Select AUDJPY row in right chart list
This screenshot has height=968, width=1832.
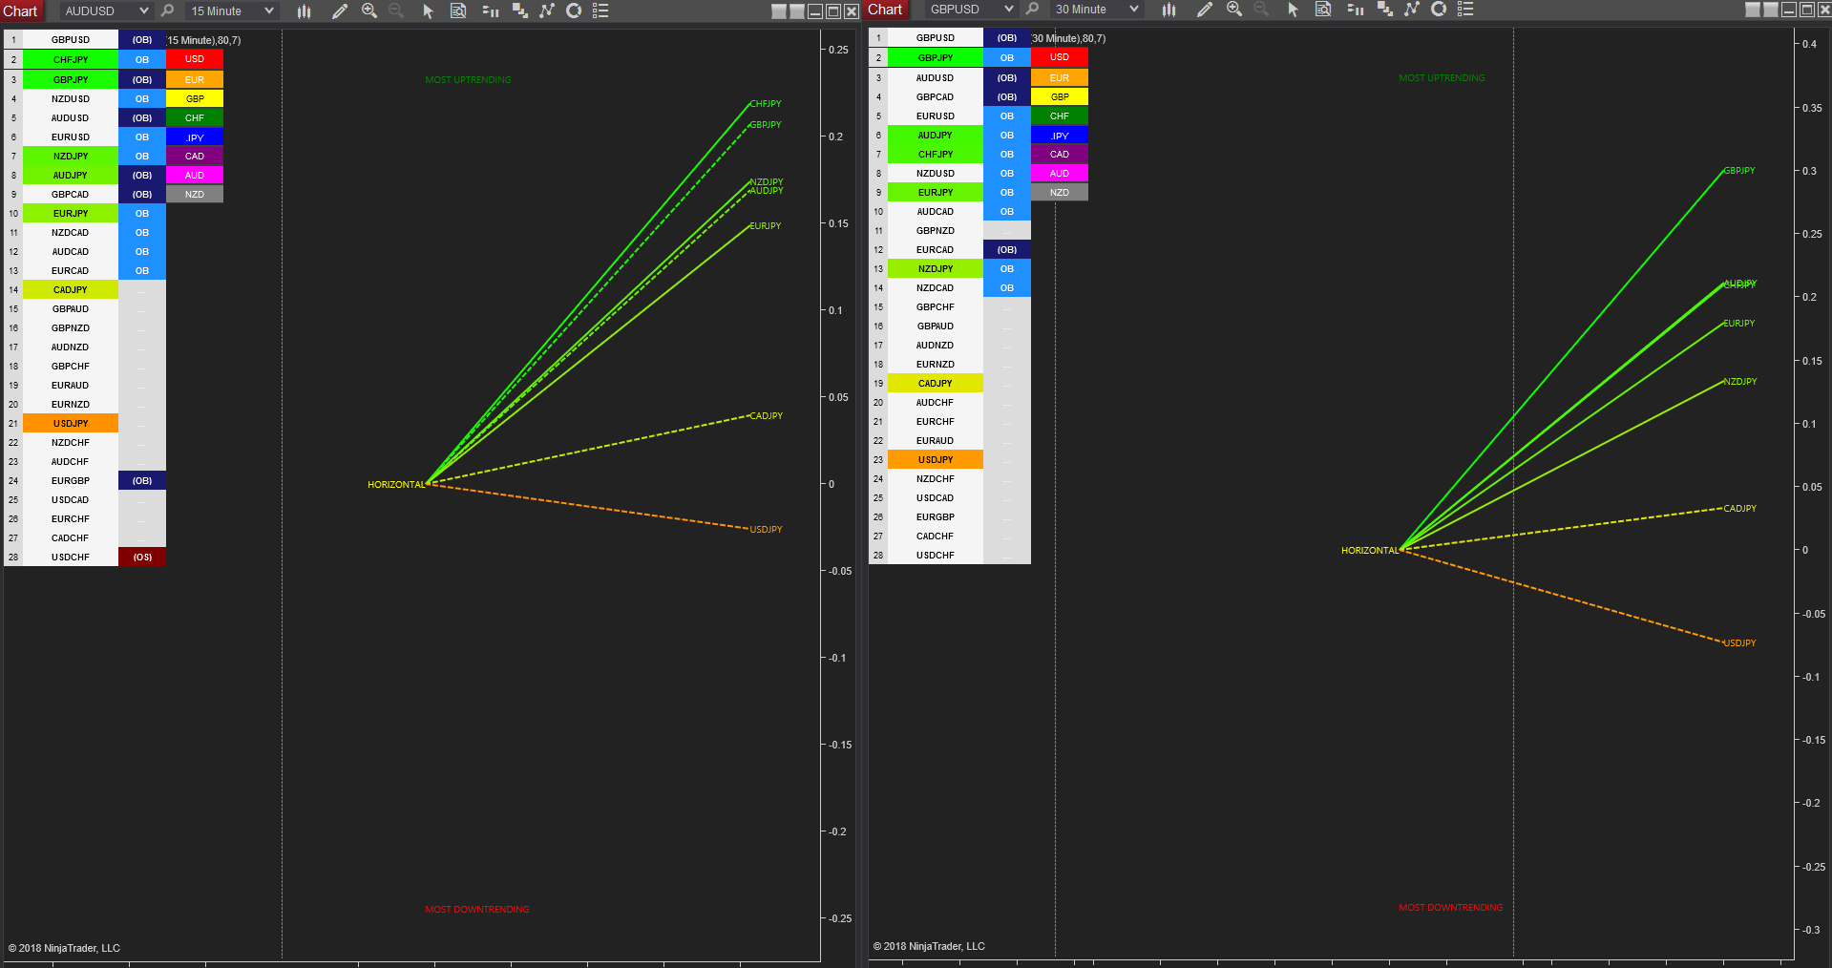[936, 135]
